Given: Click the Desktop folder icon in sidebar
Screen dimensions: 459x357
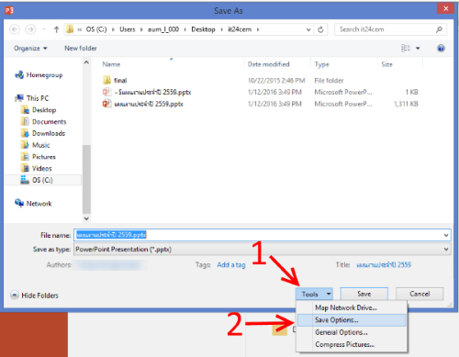Looking at the screenshot, I should (x=25, y=110).
